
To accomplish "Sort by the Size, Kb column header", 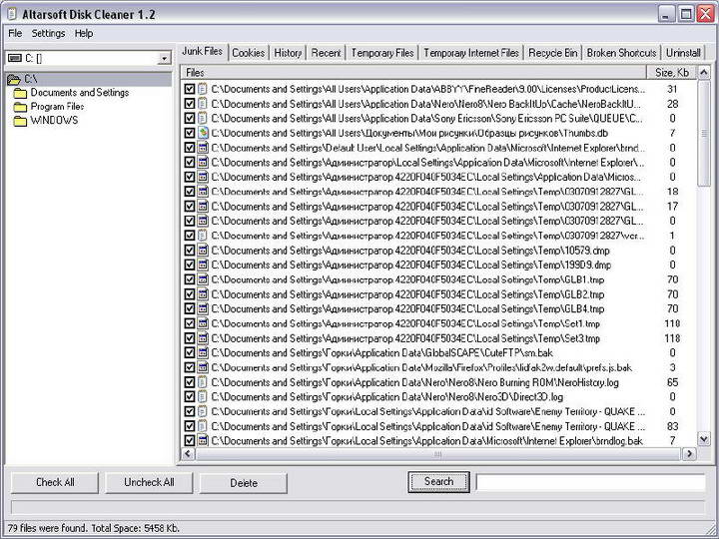I will (x=672, y=73).
